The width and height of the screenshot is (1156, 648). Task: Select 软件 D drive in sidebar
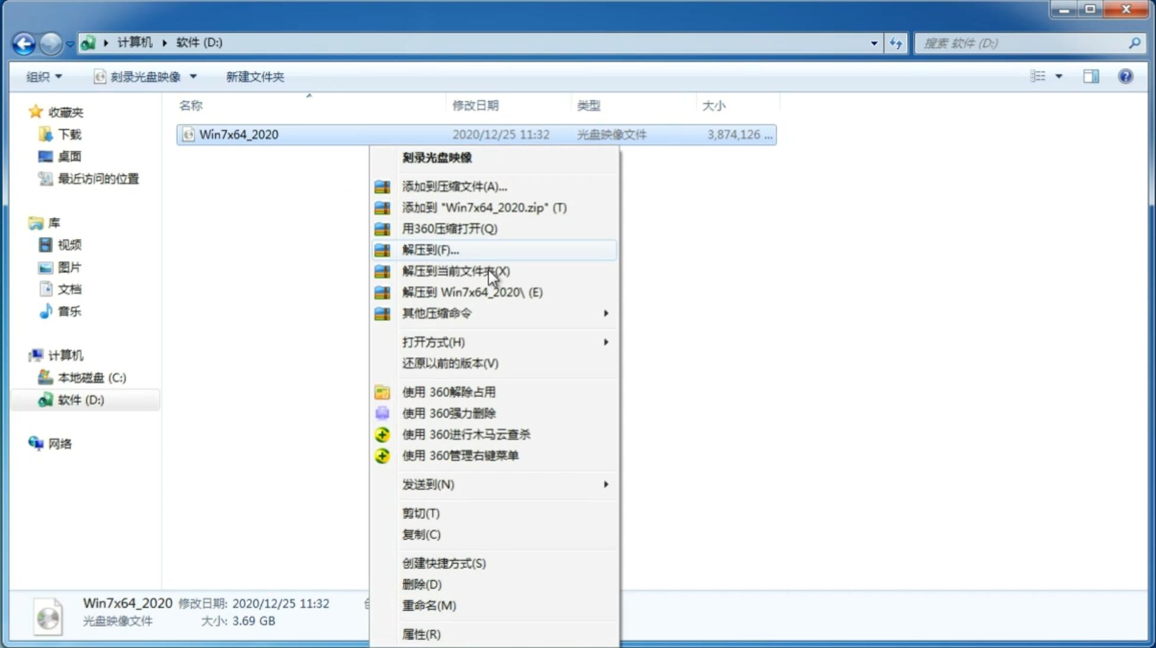point(79,399)
